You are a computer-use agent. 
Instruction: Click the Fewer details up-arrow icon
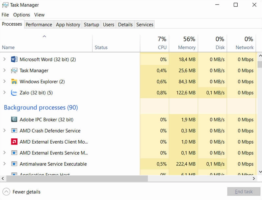6,192
